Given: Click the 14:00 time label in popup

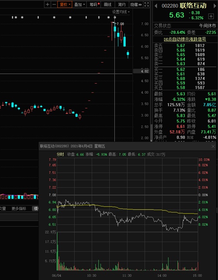Looking at the screenshot, I should click(x=162, y=276).
